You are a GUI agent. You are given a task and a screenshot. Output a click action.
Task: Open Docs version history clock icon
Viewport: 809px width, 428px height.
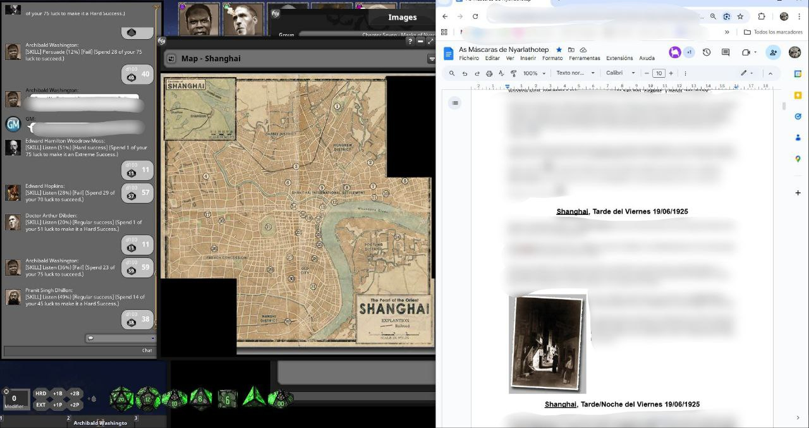pos(707,52)
